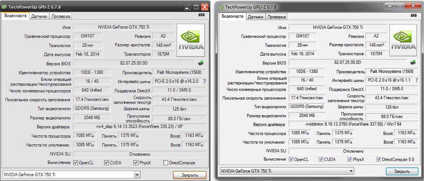Click 128 бит bus width in right window
Image resolution: width=424 pixels, height=181 pixels.
(x=392, y=107)
